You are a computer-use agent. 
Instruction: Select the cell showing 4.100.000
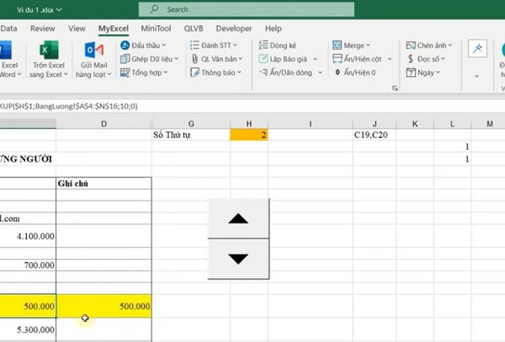coord(28,236)
